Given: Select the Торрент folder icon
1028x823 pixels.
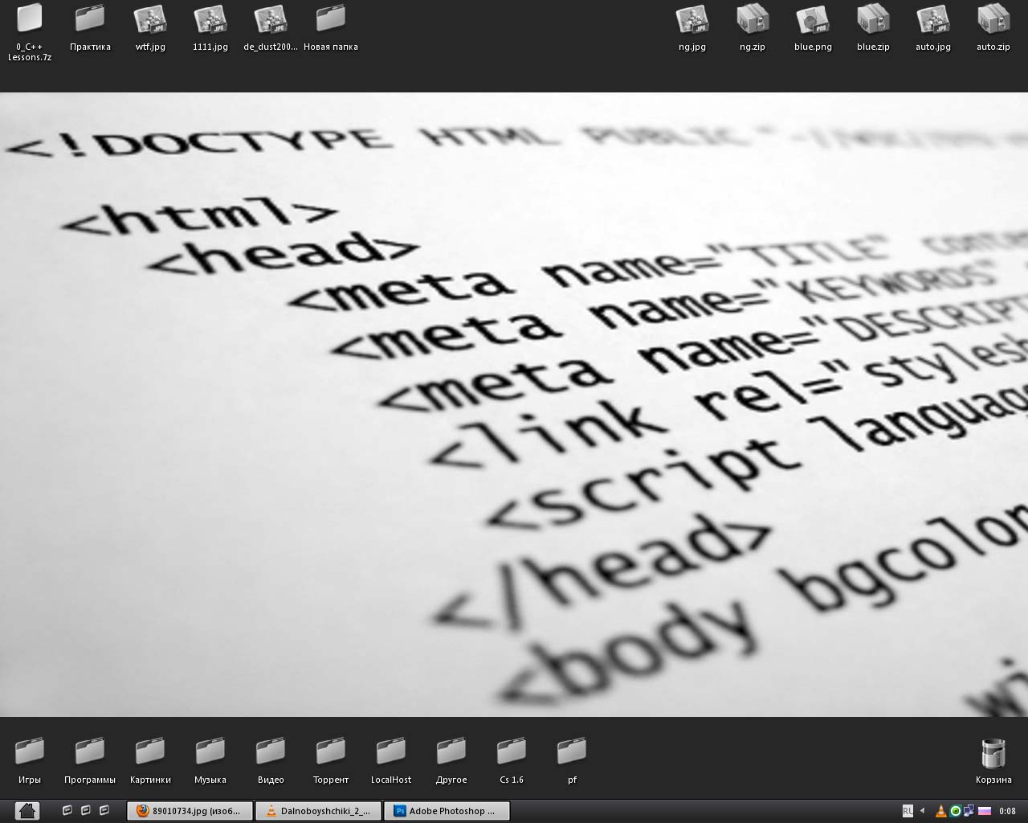Looking at the screenshot, I should (x=331, y=751).
